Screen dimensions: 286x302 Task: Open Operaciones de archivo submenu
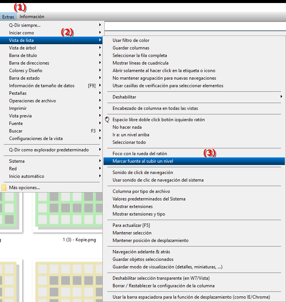click(x=52, y=101)
